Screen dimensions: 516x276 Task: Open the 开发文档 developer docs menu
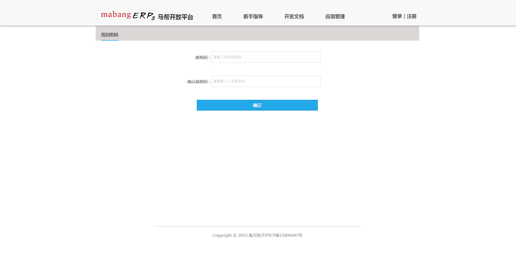(x=294, y=16)
